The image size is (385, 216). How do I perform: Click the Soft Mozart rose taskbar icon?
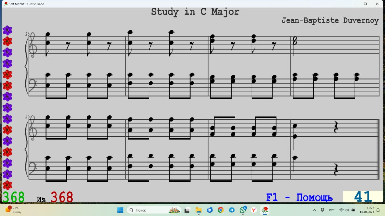coord(265,210)
